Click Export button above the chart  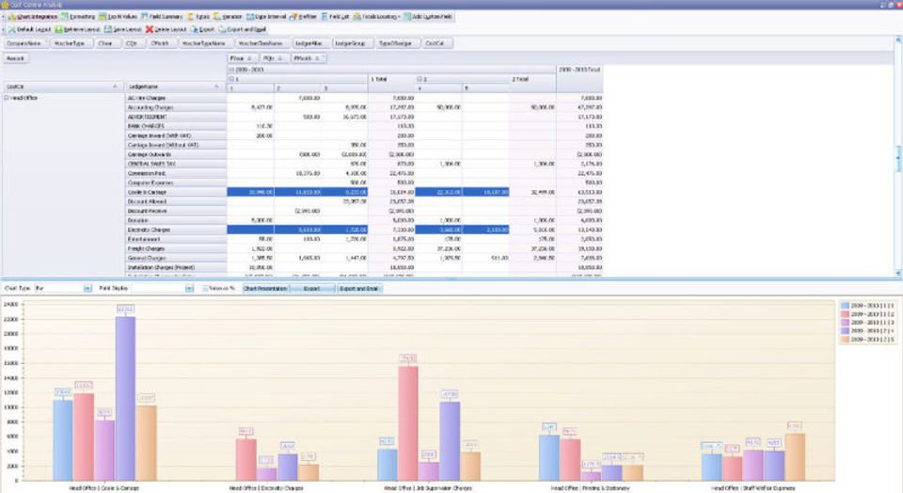click(311, 288)
